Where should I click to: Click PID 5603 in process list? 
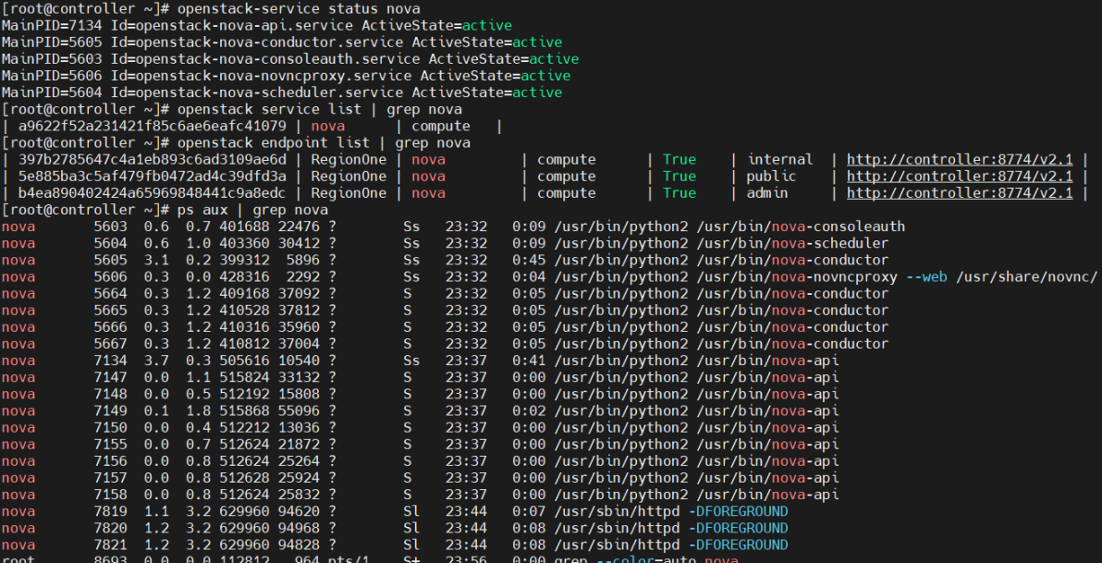[x=110, y=227]
